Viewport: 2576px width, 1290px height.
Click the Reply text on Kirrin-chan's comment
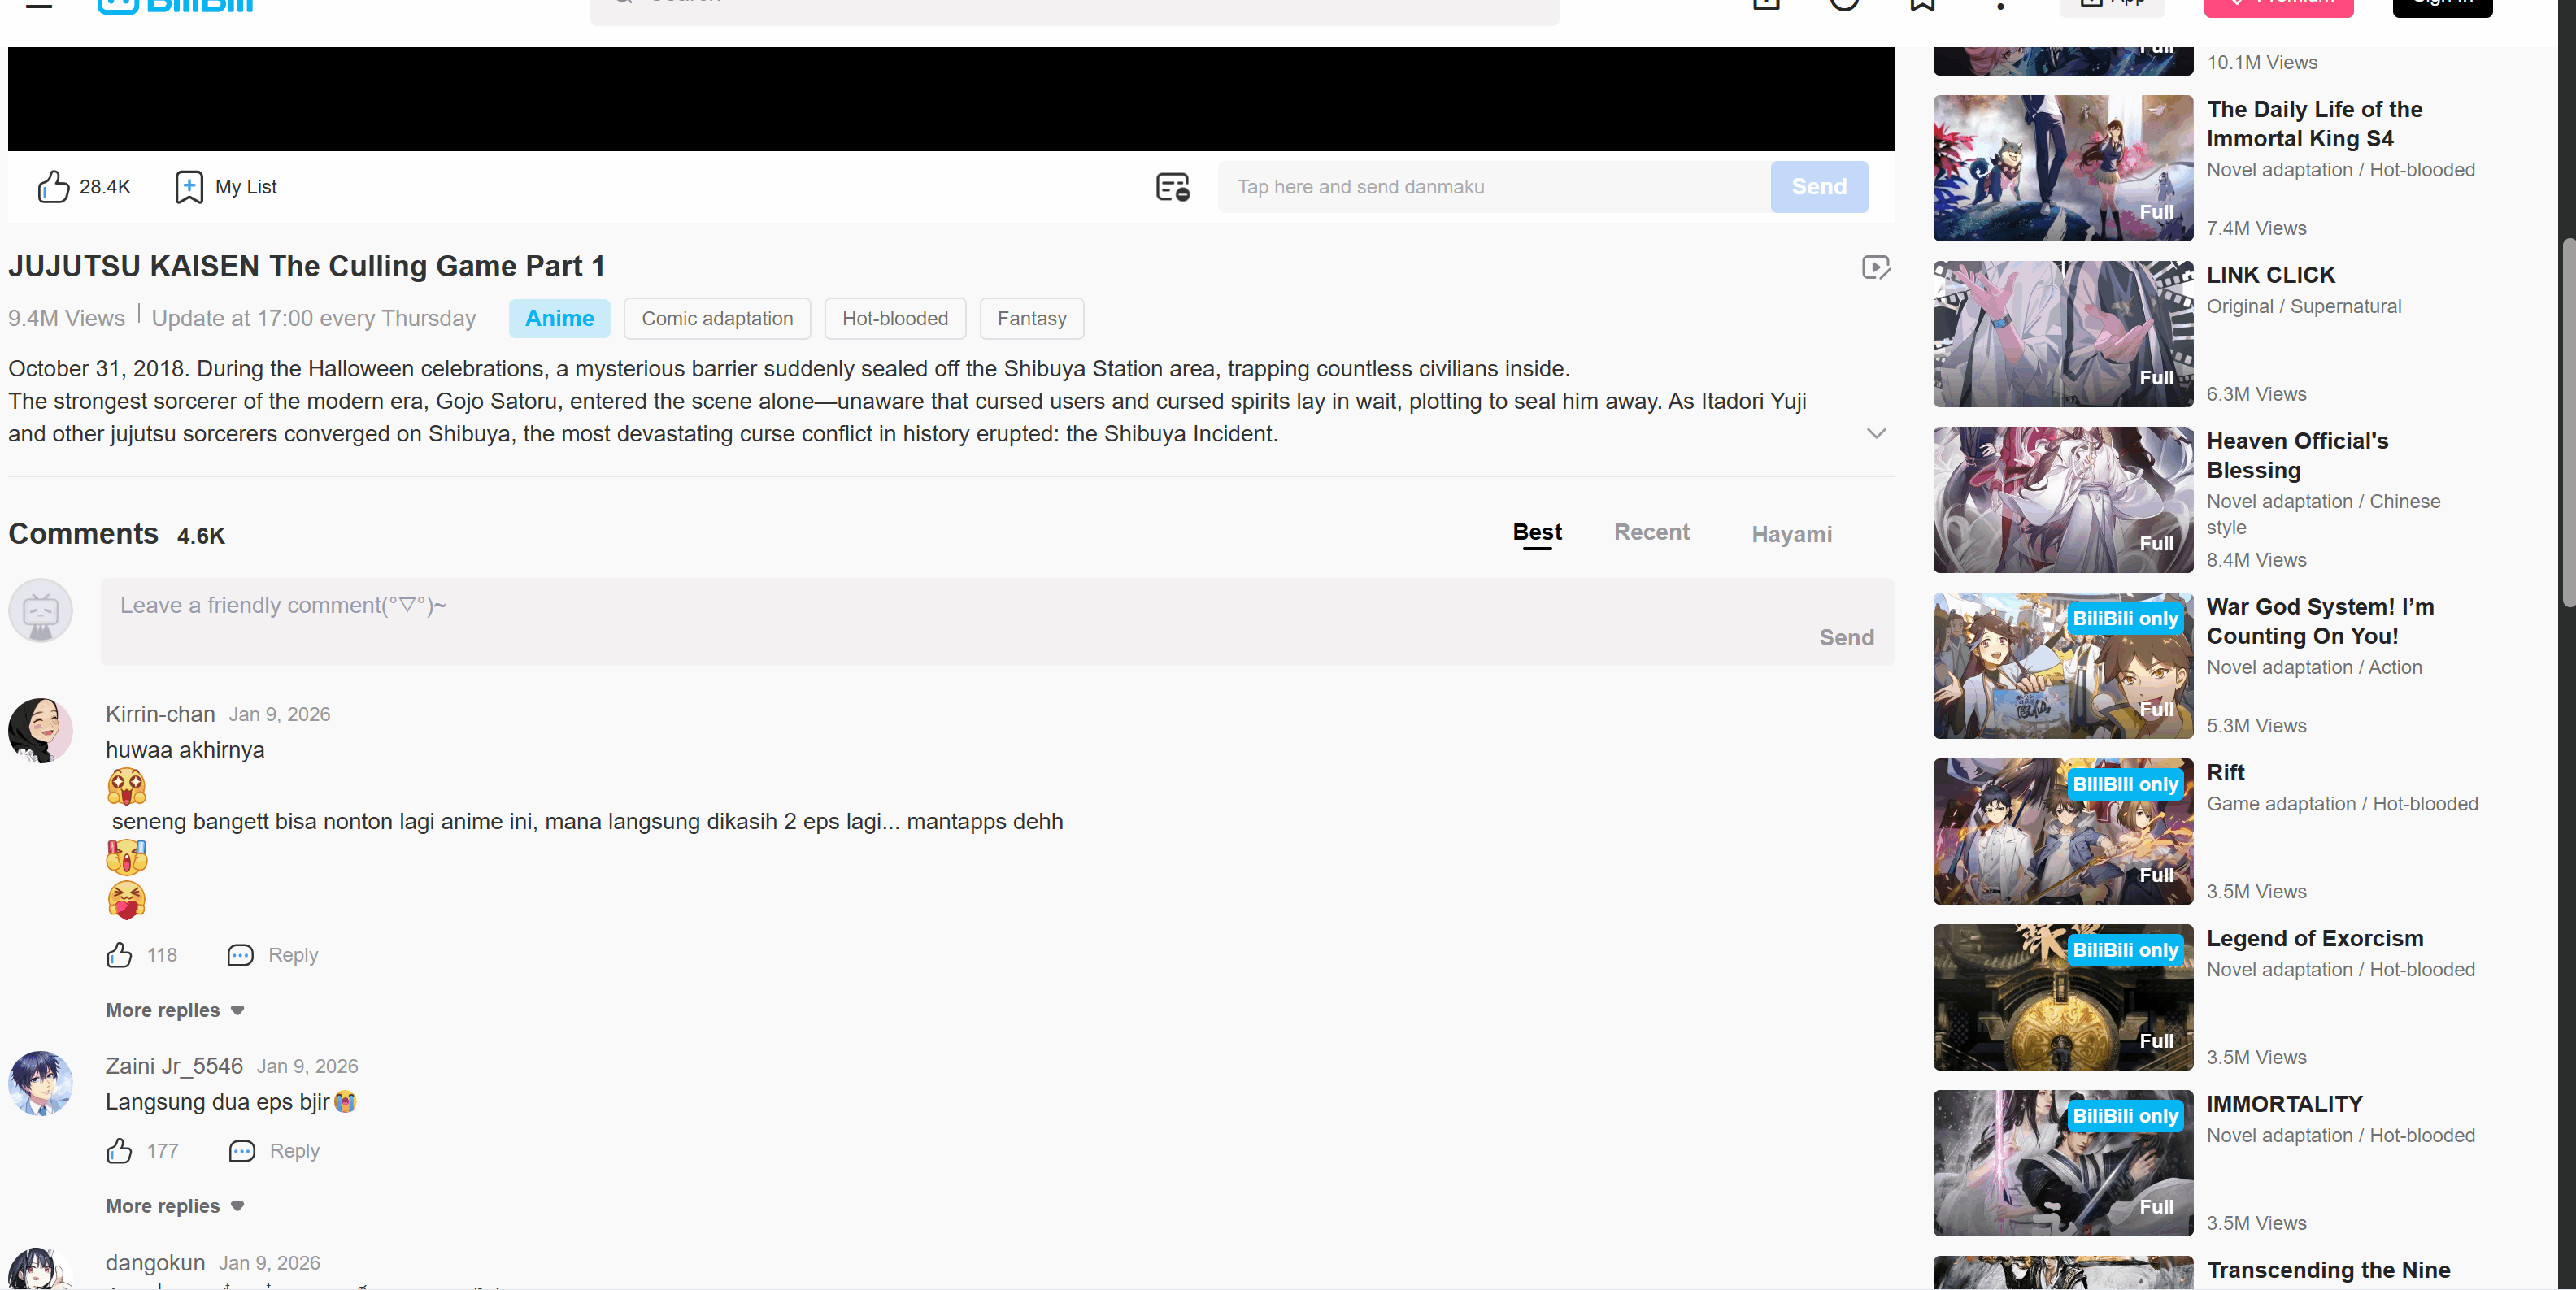pos(293,955)
